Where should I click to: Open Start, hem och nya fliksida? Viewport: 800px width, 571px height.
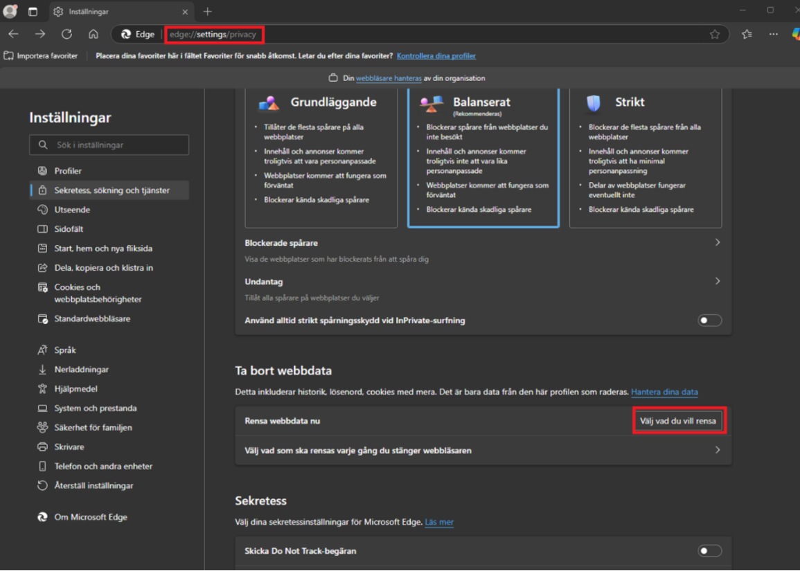tap(109, 248)
